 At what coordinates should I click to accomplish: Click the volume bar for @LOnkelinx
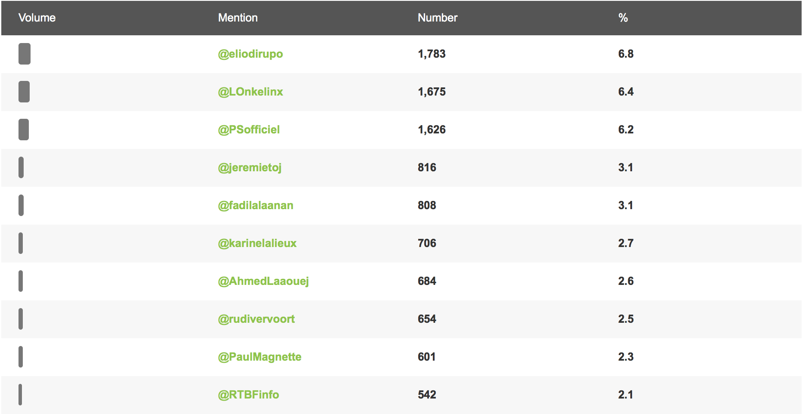click(24, 92)
